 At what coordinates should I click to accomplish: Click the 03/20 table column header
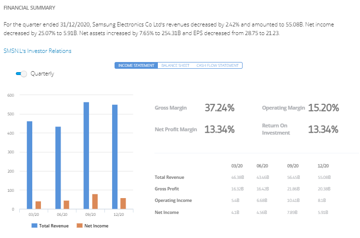point(237,166)
